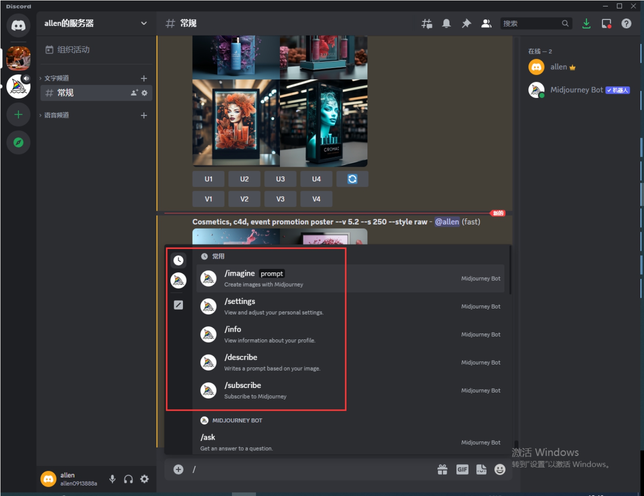Toggle the member list icon
The width and height of the screenshot is (644, 496).
click(486, 24)
